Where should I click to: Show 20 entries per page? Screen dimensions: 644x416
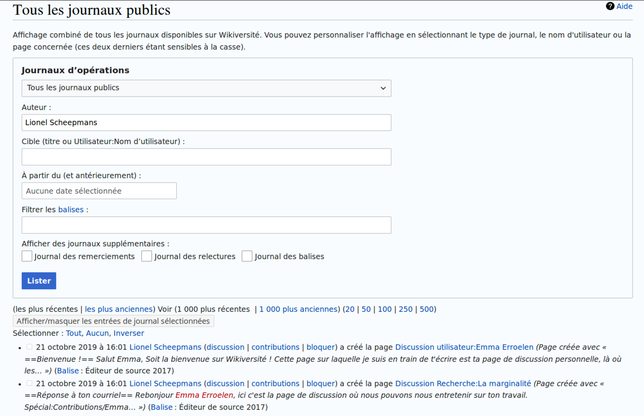pos(350,309)
